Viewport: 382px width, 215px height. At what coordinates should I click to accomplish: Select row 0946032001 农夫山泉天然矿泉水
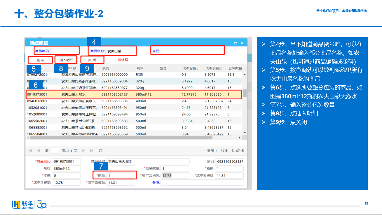coord(134,101)
